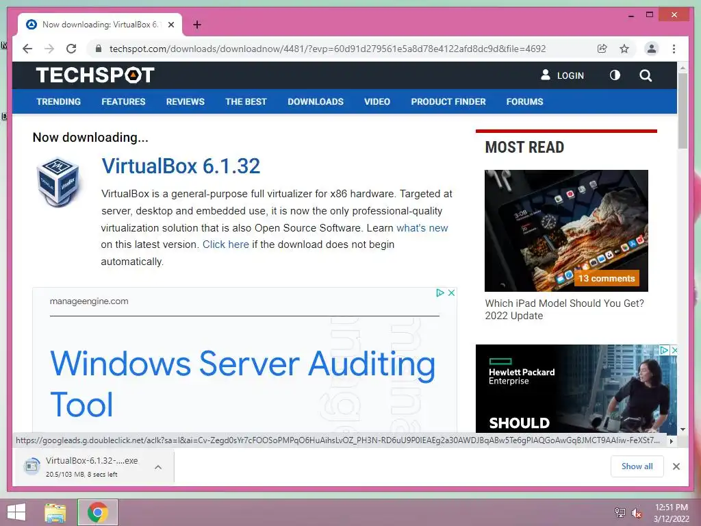Click Windows Server Auditing Tool ad headline
Image resolution: width=701 pixels, height=526 pixels.
click(x=242, y=384)
